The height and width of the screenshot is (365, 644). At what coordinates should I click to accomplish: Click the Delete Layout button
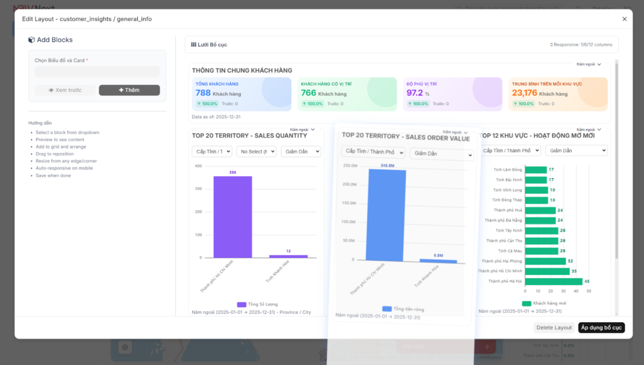[553, 327]
